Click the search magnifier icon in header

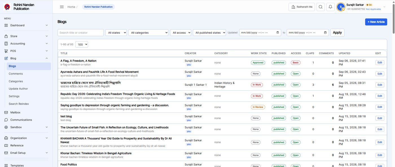tap(321, 7)
